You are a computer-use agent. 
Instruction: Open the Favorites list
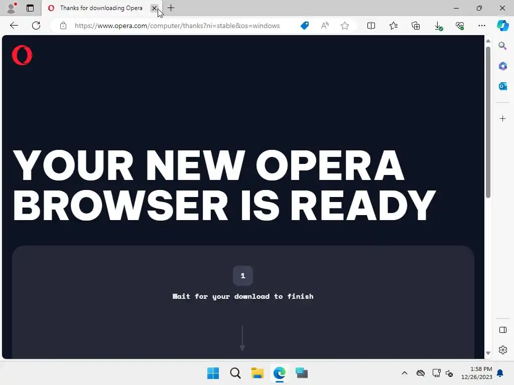pos(394,26)
